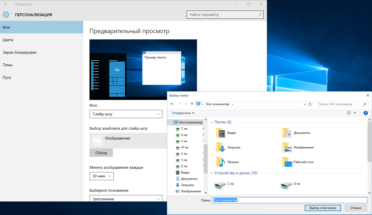Open the Фон settings section
Screen dimensions: 372x215
coord(41,27)
